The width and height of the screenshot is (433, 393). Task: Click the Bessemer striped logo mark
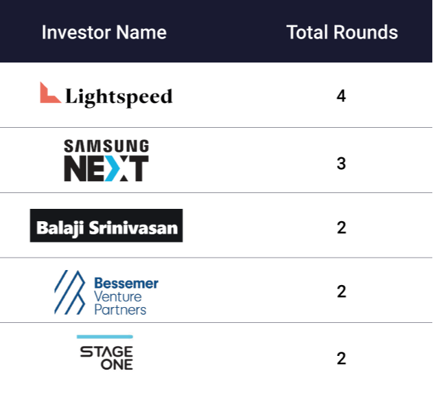point(70,292)
